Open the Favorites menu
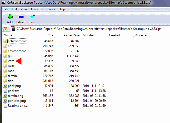Image resolution: width=170 pixels, height=123 pixels. click(37, 9)
